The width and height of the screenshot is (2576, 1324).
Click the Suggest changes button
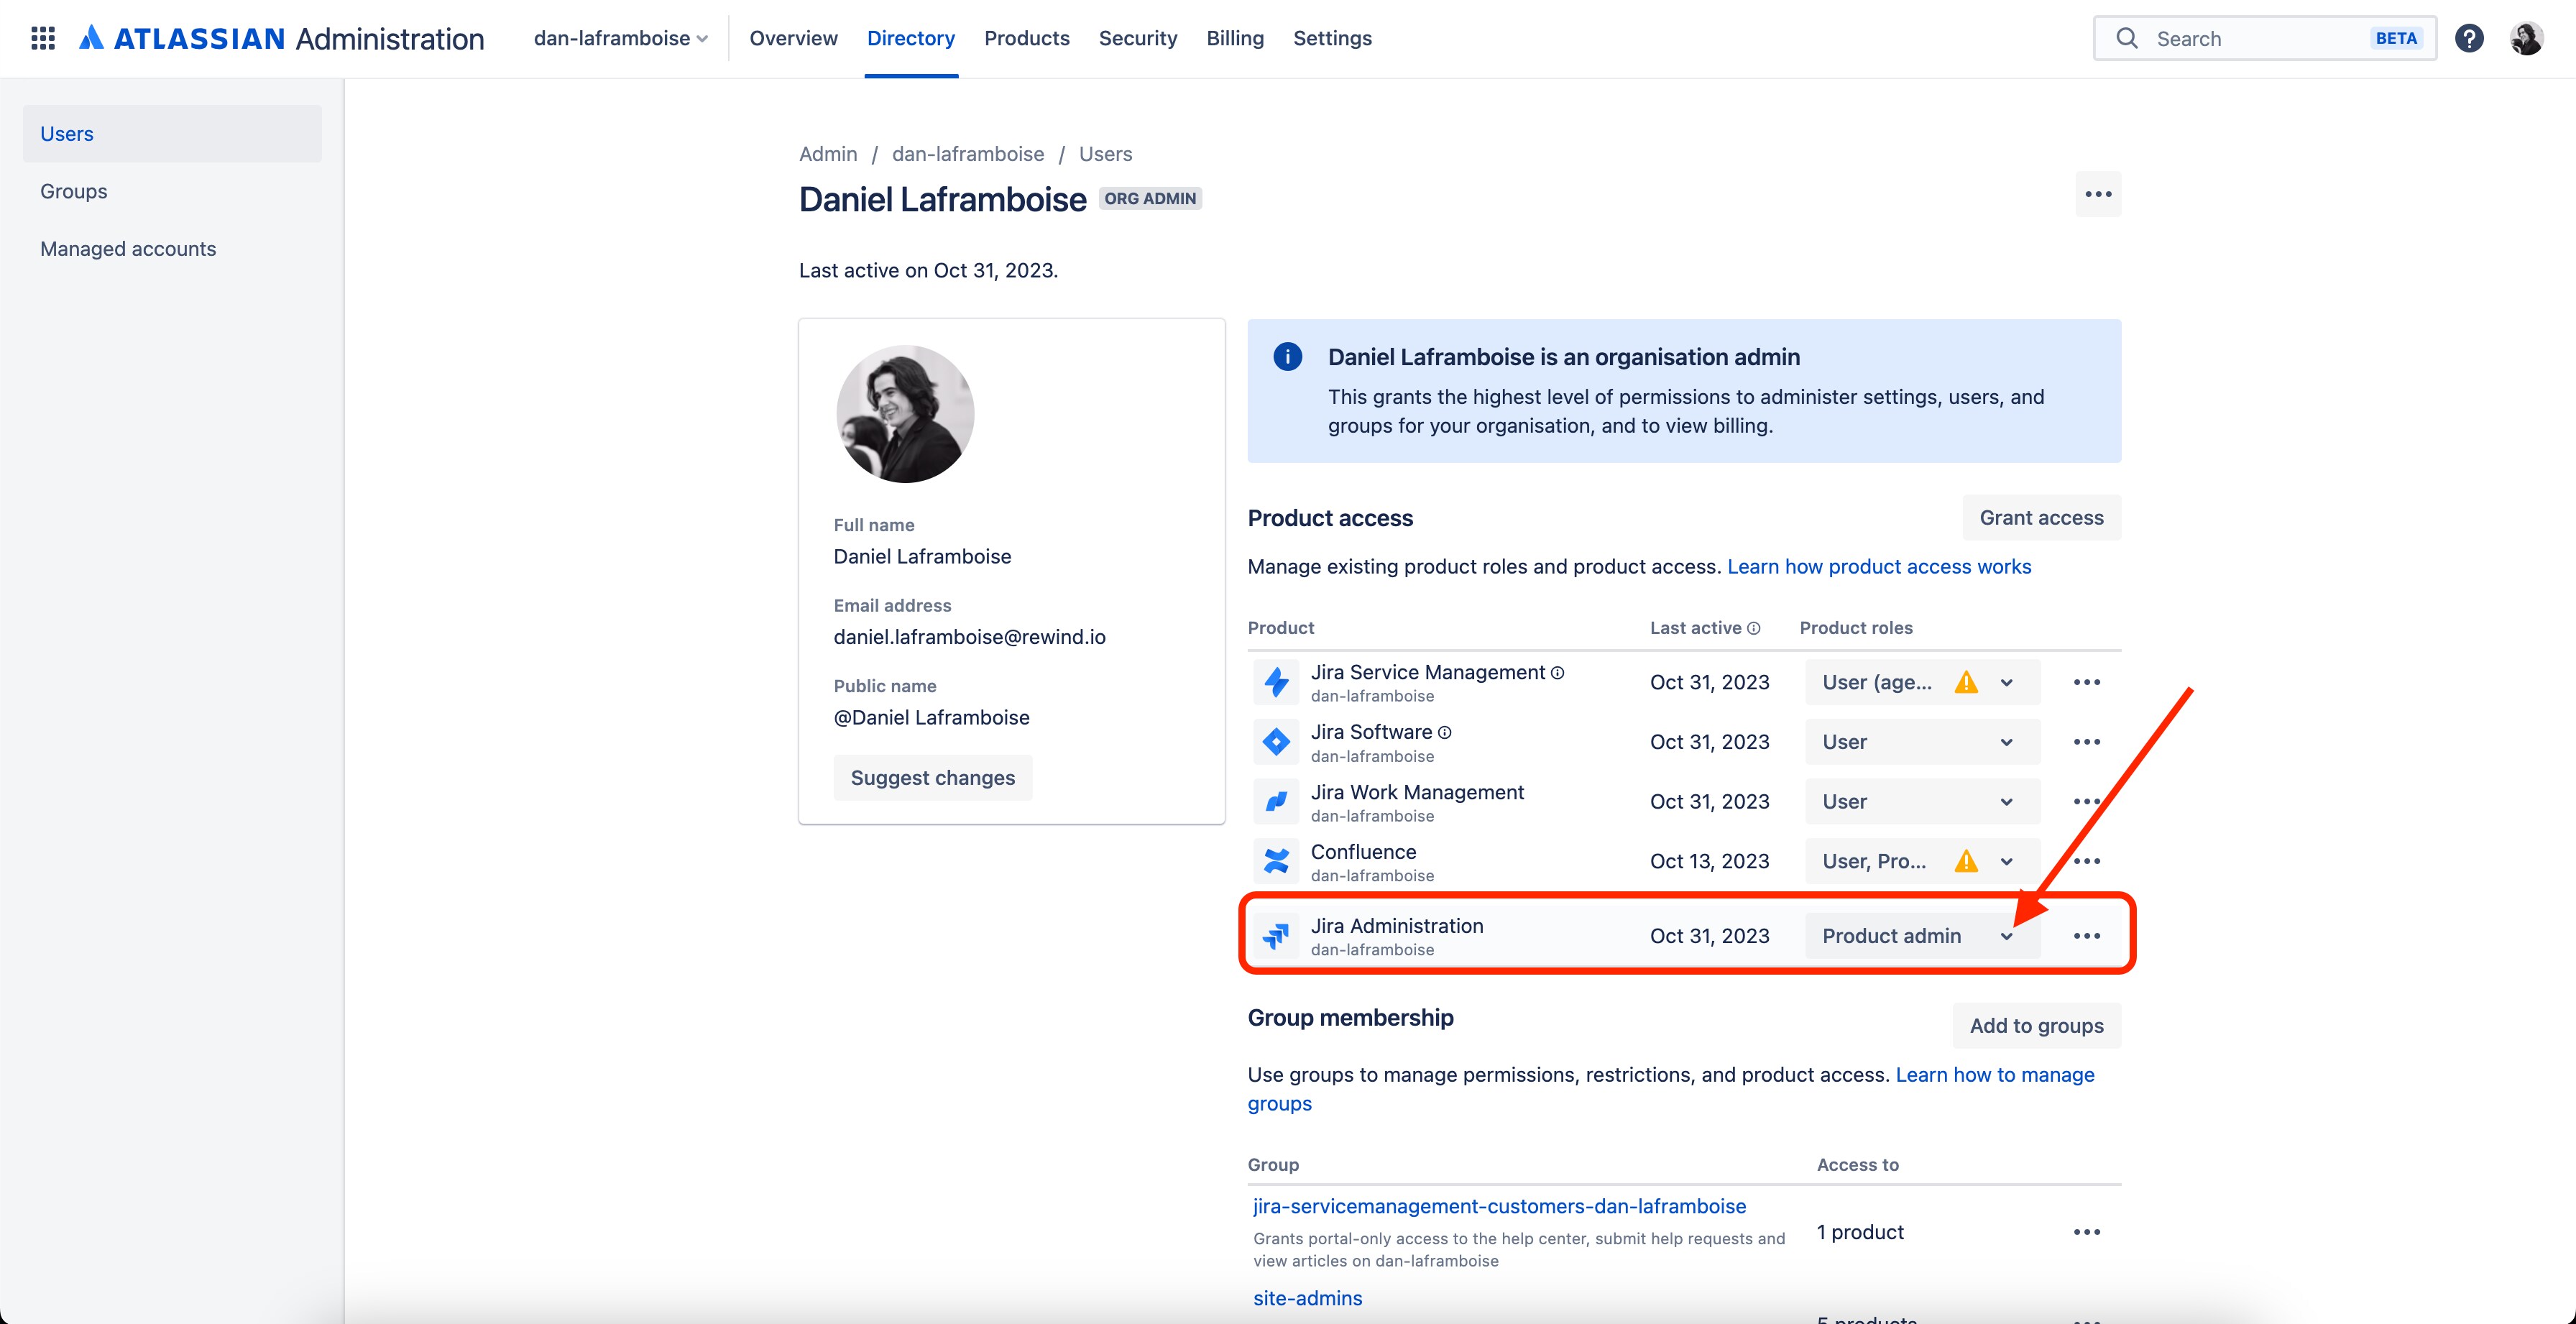(932, 778)
